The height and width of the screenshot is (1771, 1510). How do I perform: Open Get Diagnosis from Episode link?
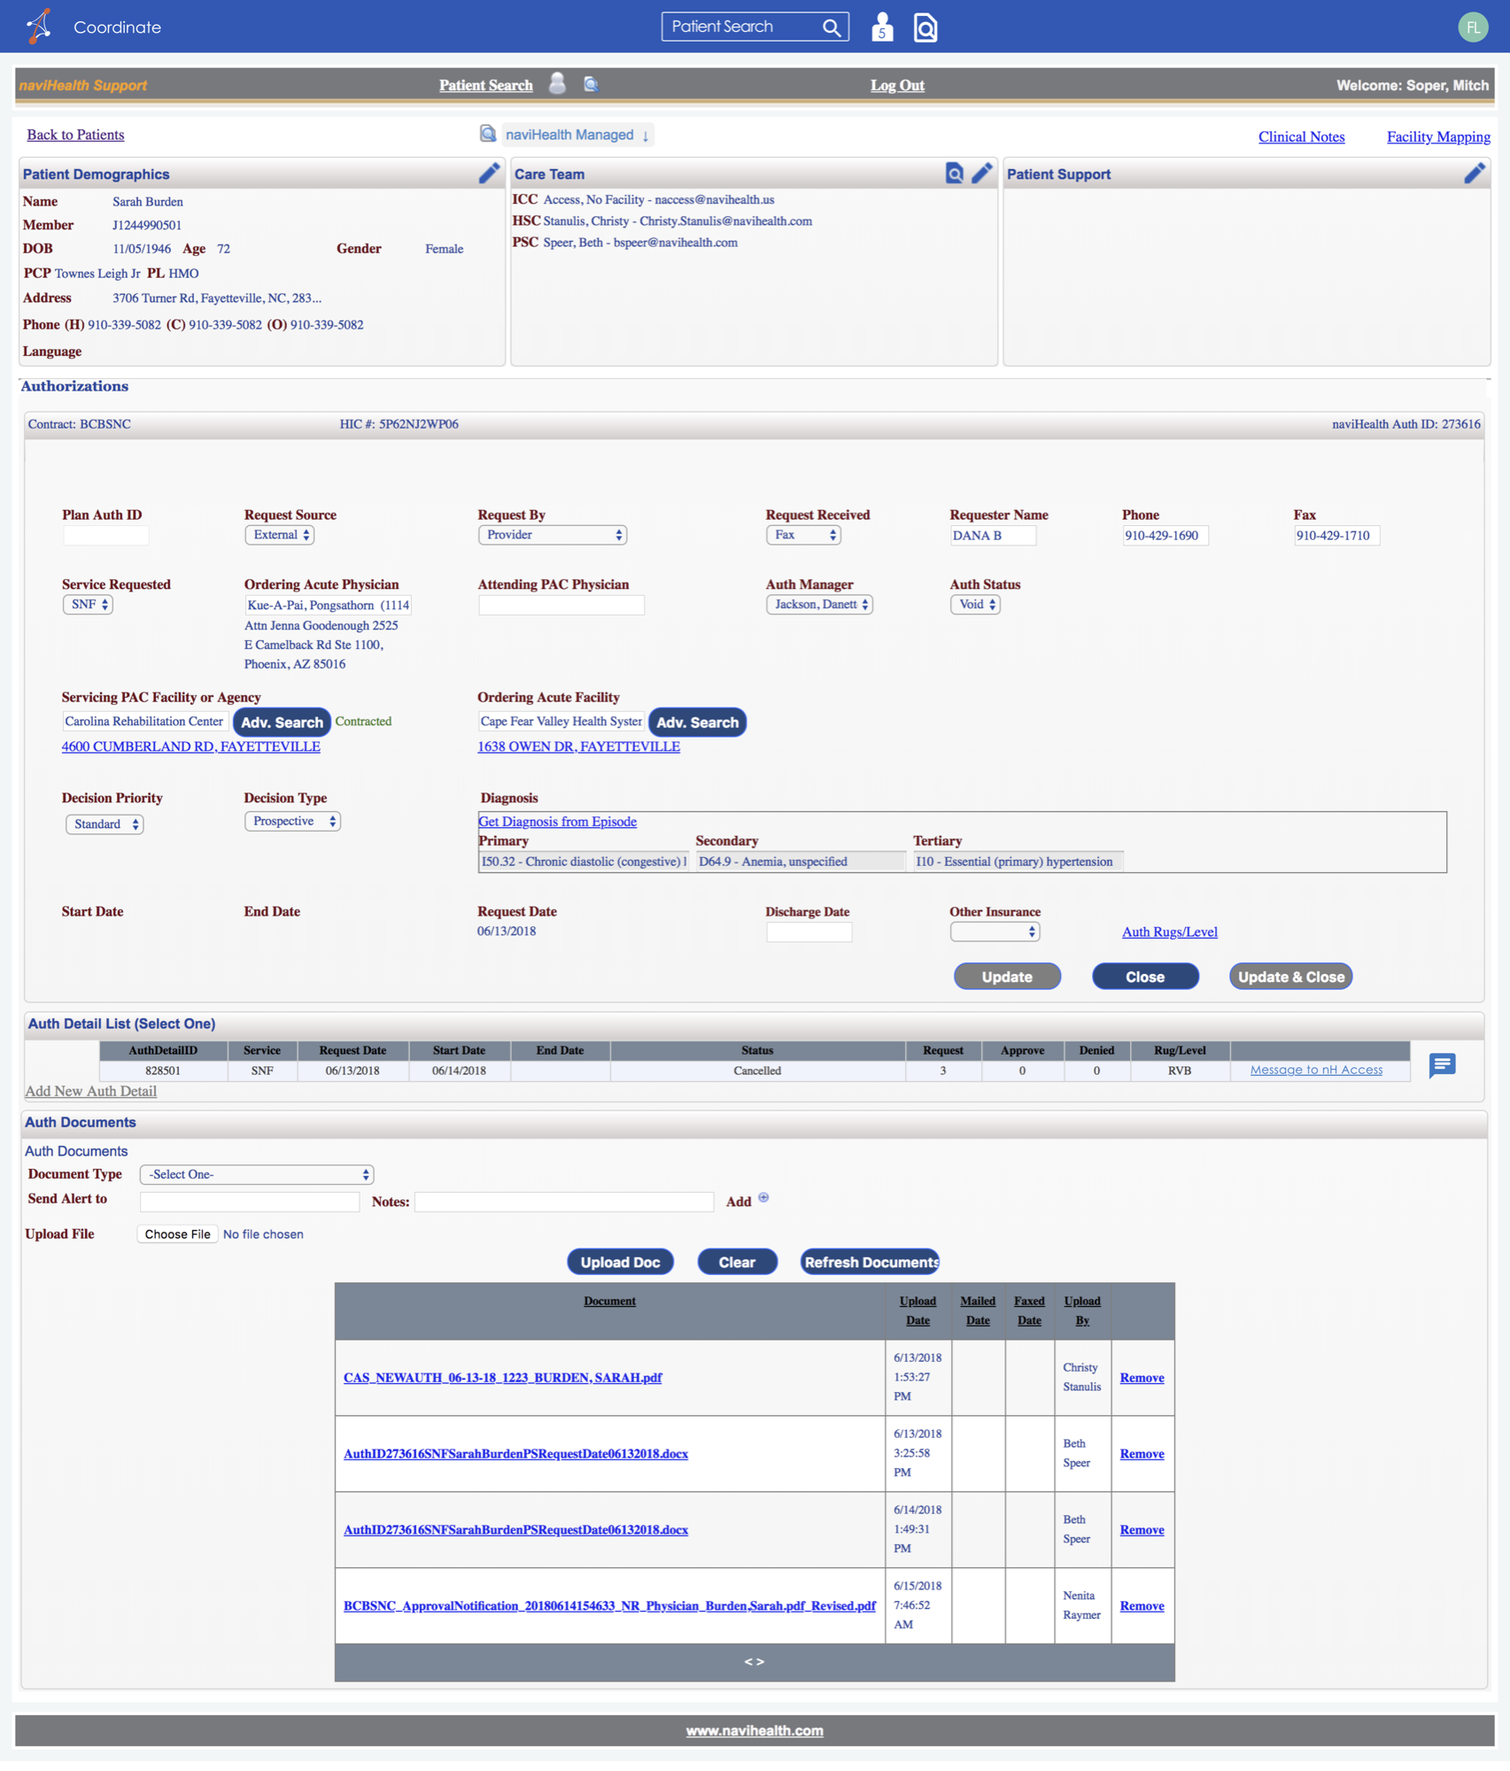coord(557,822)
